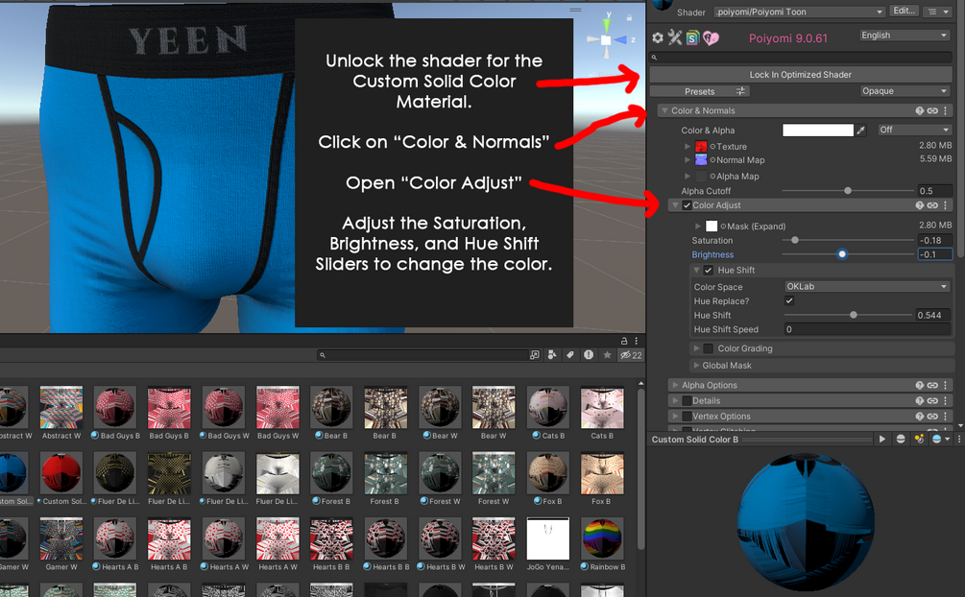965x597 pixels.
Task: Click the Hue Shift slider handle
Action: click(853, 315)
